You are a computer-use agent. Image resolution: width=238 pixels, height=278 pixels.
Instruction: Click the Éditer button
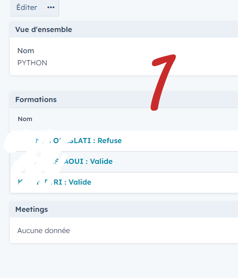click(26, 7)
